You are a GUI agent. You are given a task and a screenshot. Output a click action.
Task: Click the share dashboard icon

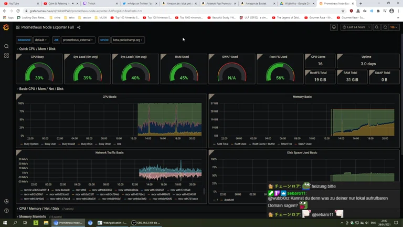click(79, 27)
